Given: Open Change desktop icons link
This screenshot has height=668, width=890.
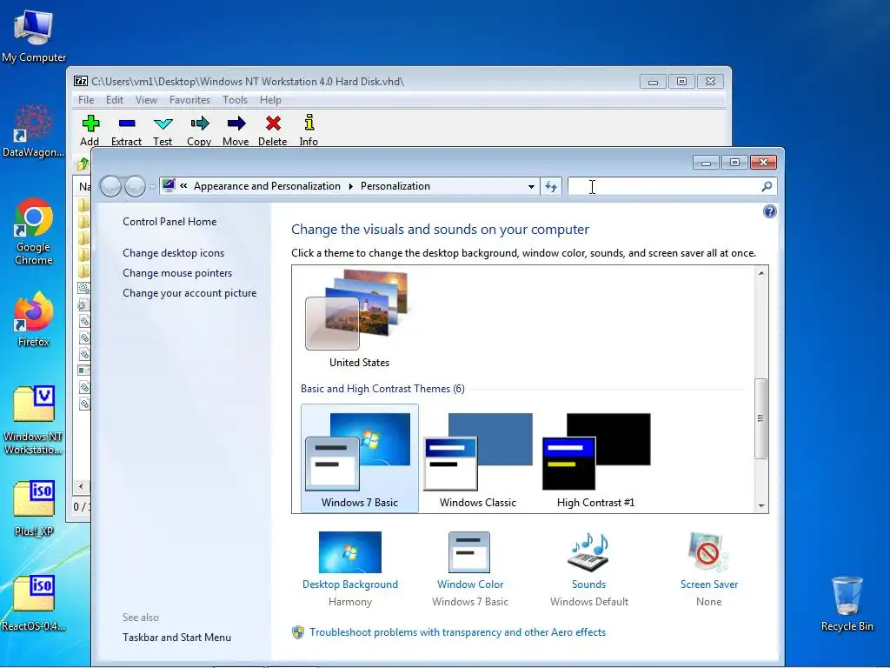Looking at the screenshot, I should point(173,253).
